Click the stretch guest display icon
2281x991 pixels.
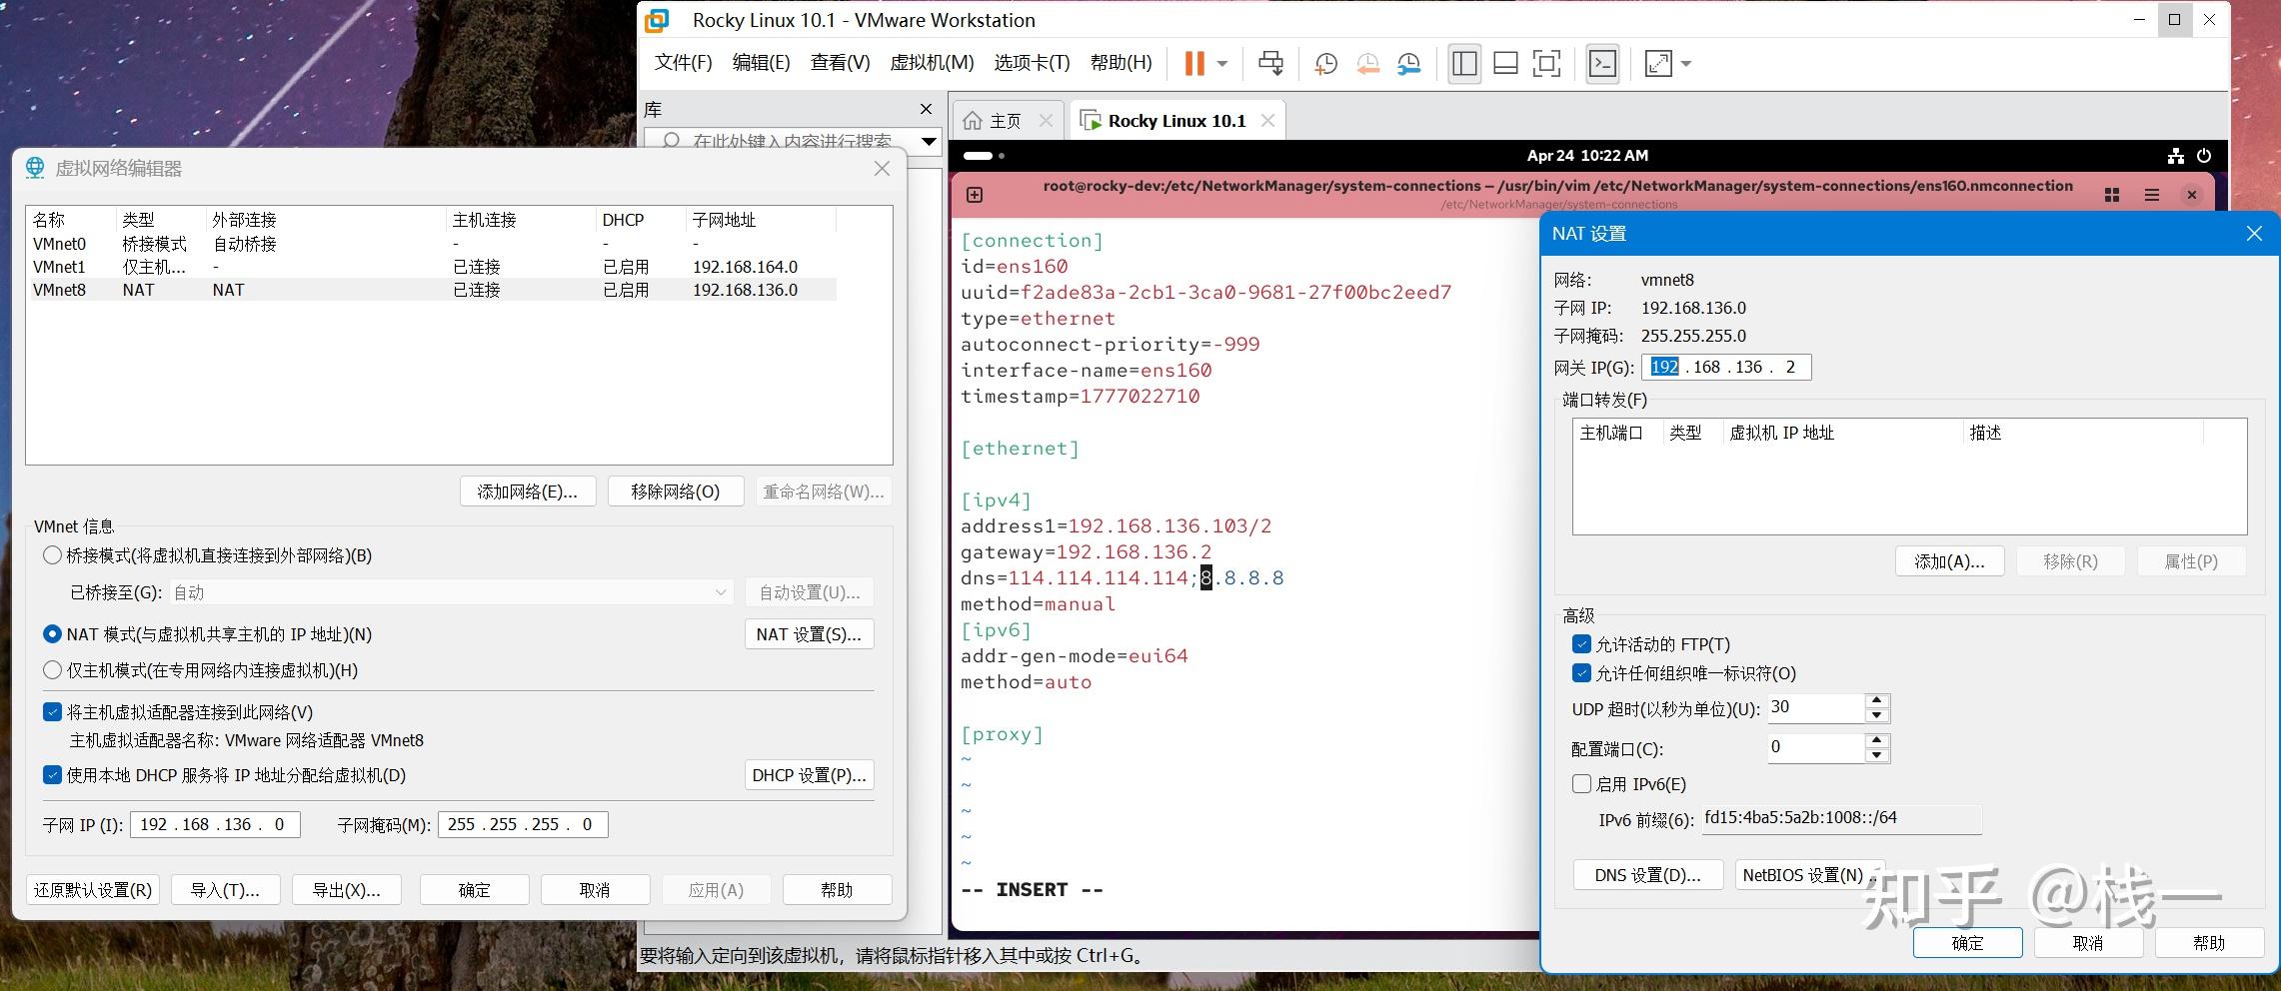(x=1658, y=64)
